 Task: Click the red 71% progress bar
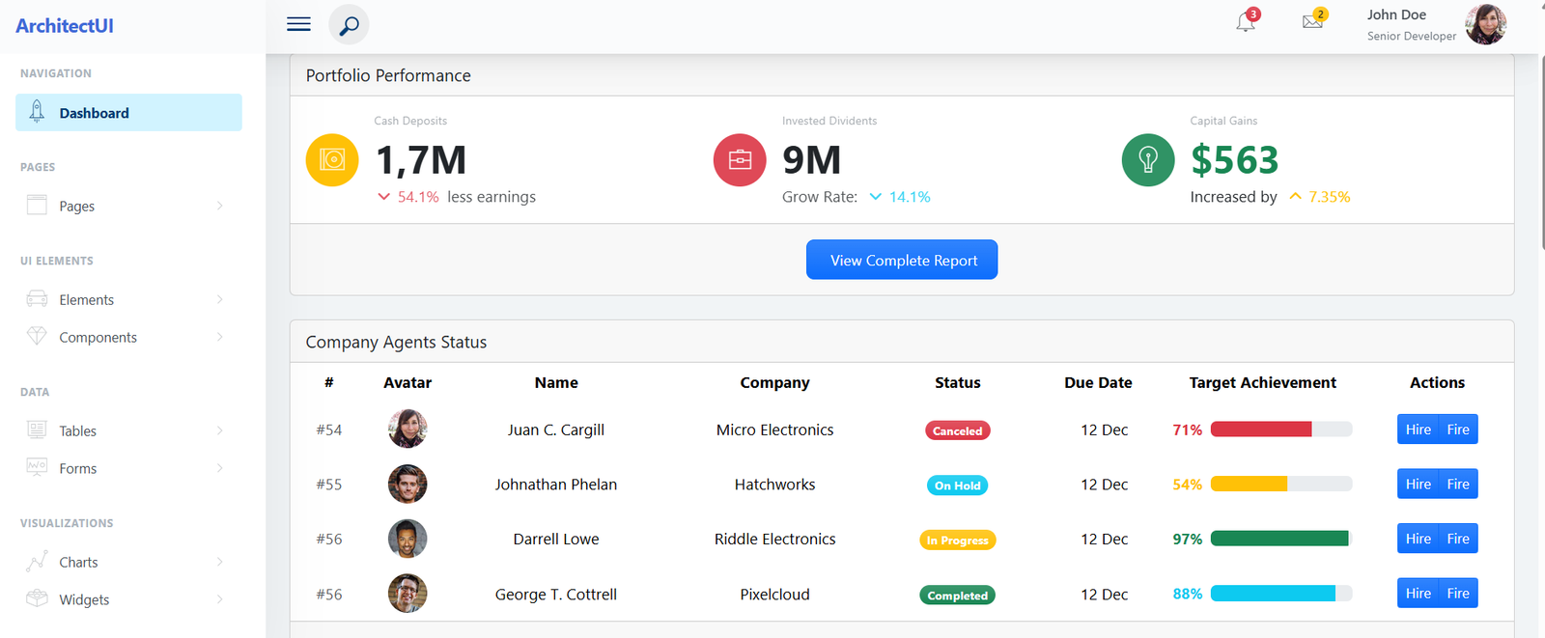1281,430
